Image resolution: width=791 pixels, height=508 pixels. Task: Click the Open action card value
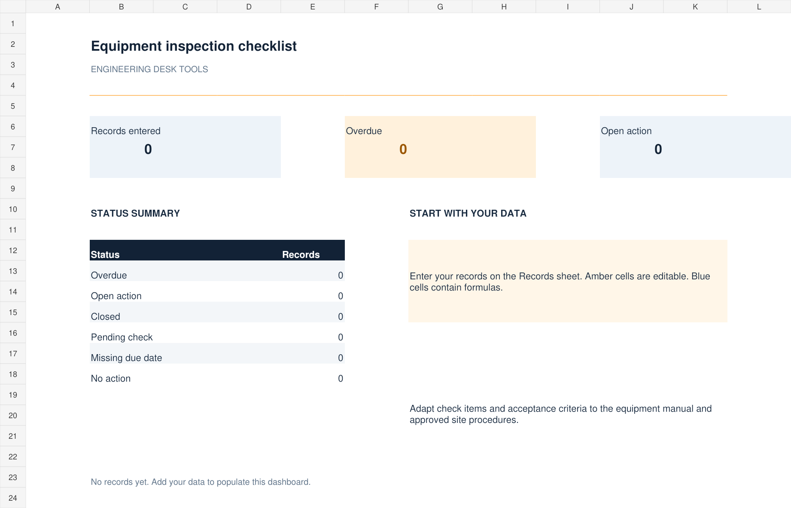click(658, 149)
